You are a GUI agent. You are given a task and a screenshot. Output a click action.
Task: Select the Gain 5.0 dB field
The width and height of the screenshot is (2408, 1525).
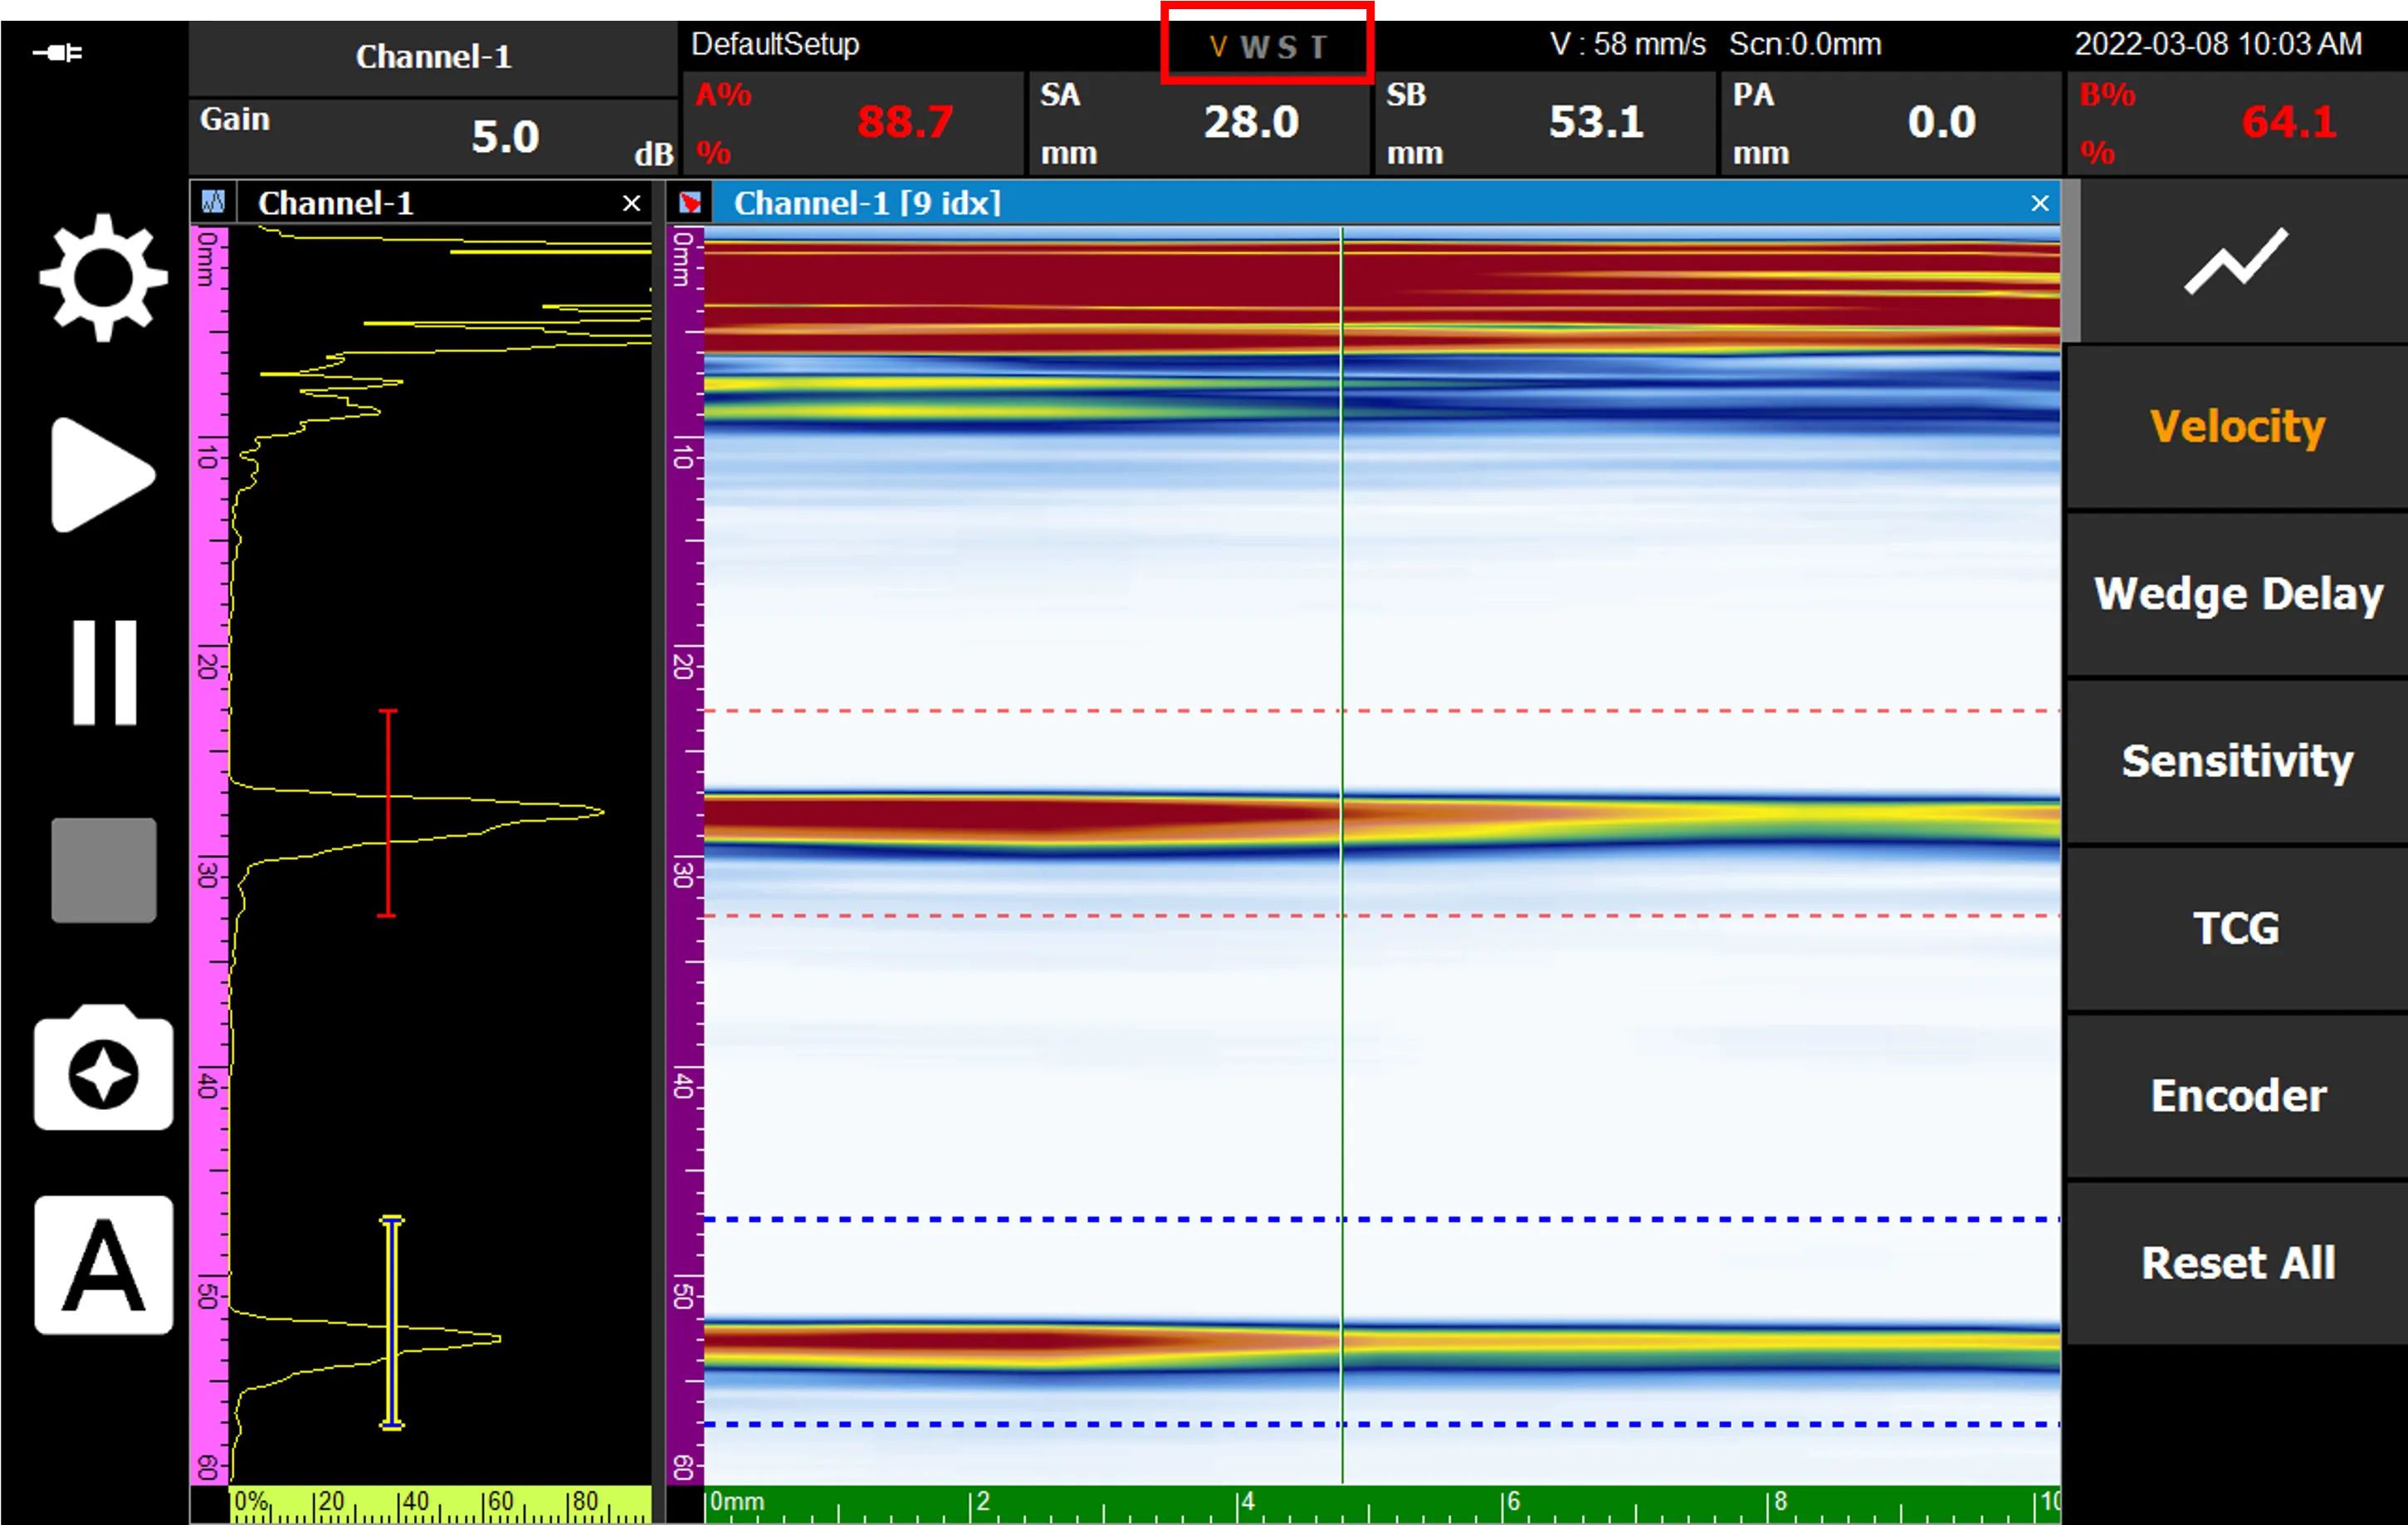433,137
